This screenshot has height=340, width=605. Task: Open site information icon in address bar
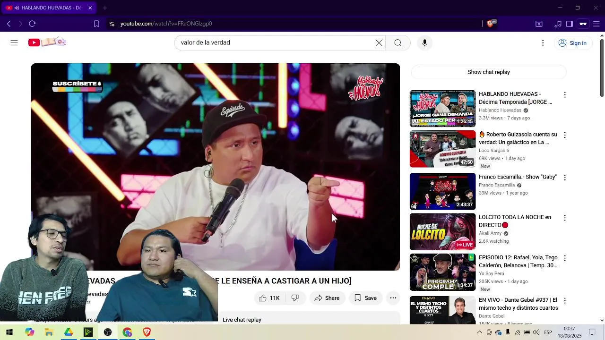112,24
